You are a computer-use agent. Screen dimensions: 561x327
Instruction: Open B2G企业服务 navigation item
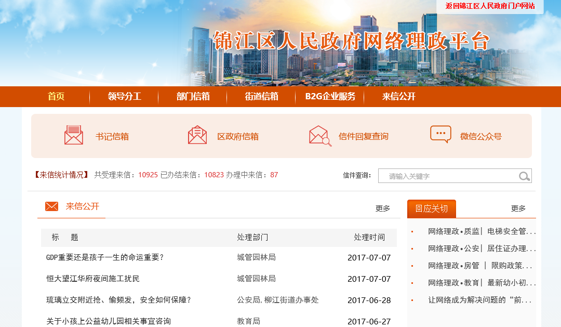(x=330, y=96)
